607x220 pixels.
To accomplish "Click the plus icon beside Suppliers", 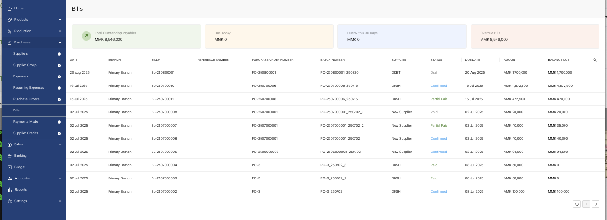I will click(59, 54).
